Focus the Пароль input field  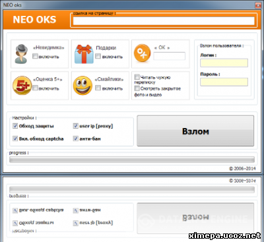point(224,82)
